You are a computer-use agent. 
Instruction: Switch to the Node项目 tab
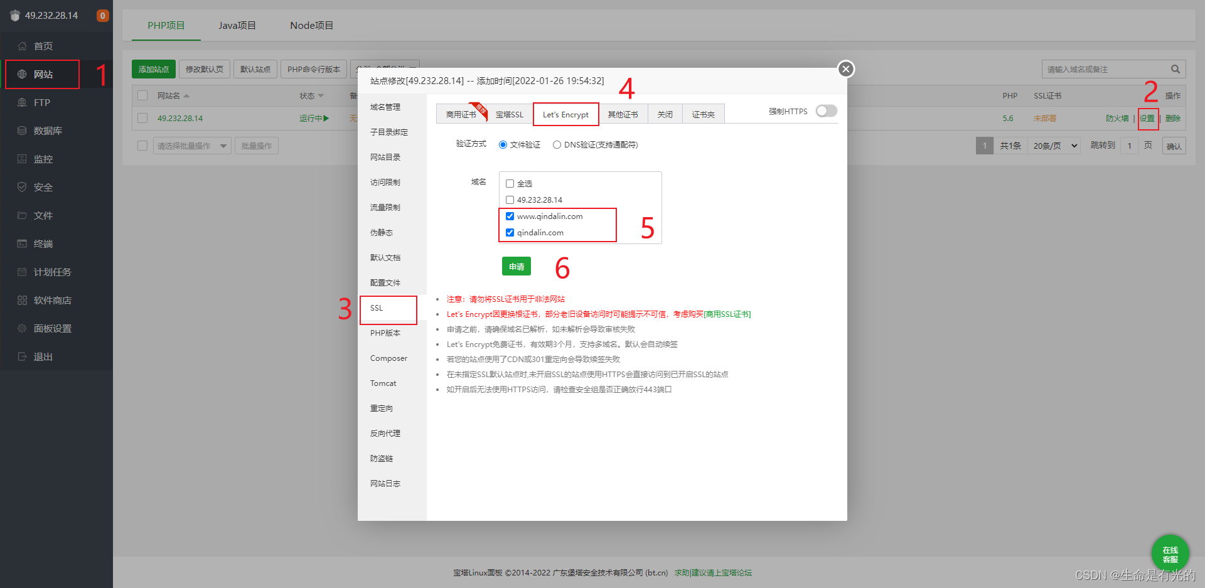[311, 26]
